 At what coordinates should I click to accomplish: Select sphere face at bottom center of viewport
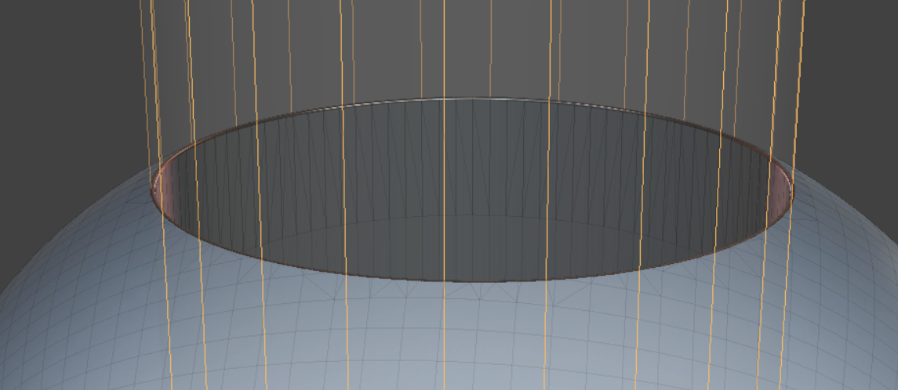[x=471, y=368]
